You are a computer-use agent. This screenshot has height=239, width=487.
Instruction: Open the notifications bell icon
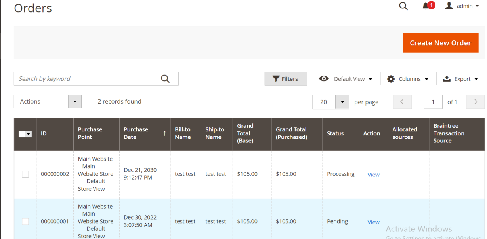(x=426, y=6)
